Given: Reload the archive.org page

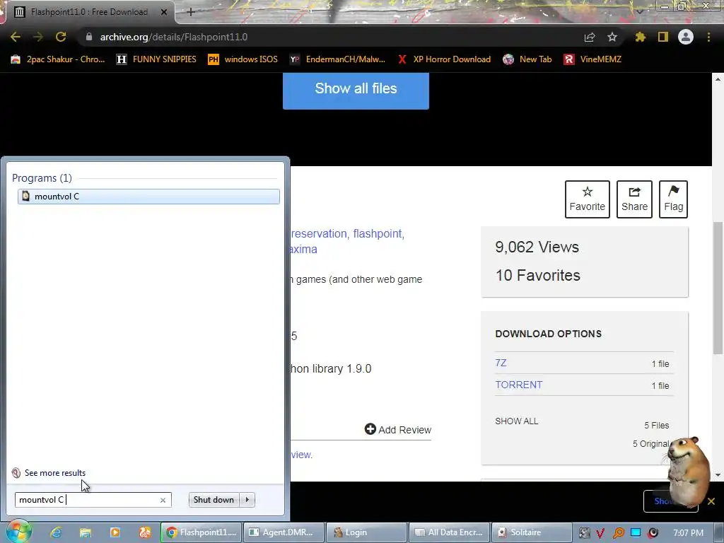Looking at the screenshot, I should pyautogui.click(x=61, y=37).
